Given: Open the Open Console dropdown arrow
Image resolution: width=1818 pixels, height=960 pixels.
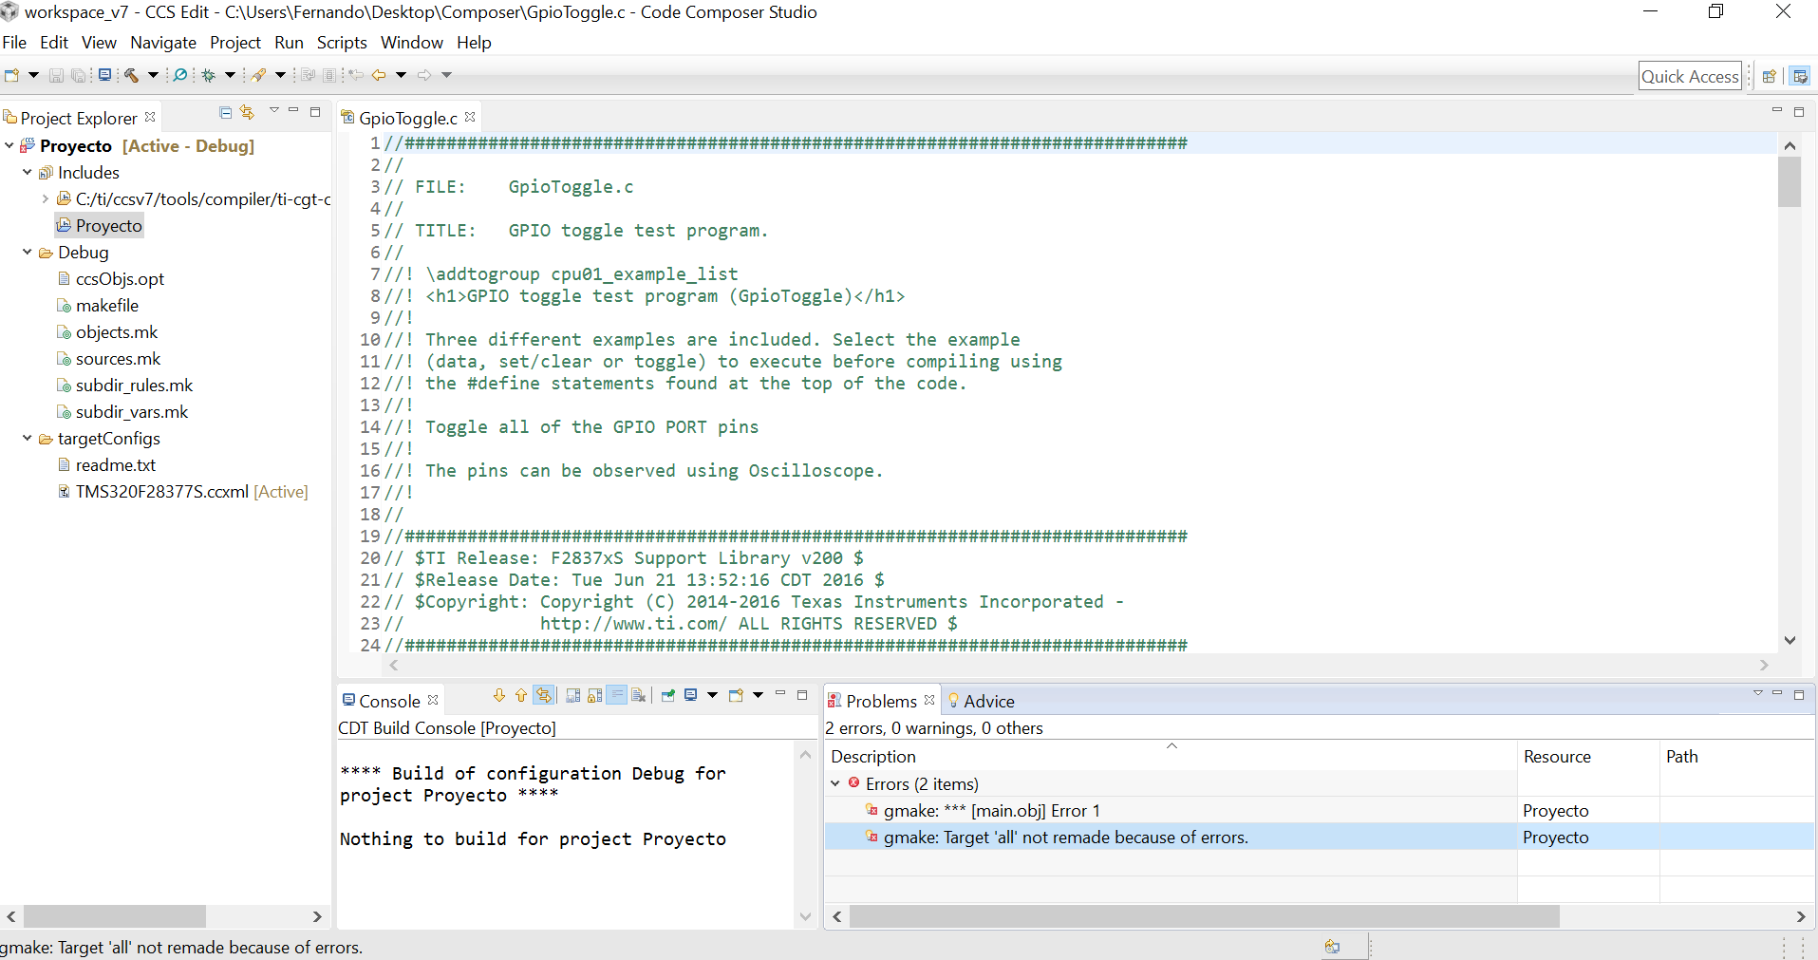Looking at the screenshot, I should click(x=758, y=695).
